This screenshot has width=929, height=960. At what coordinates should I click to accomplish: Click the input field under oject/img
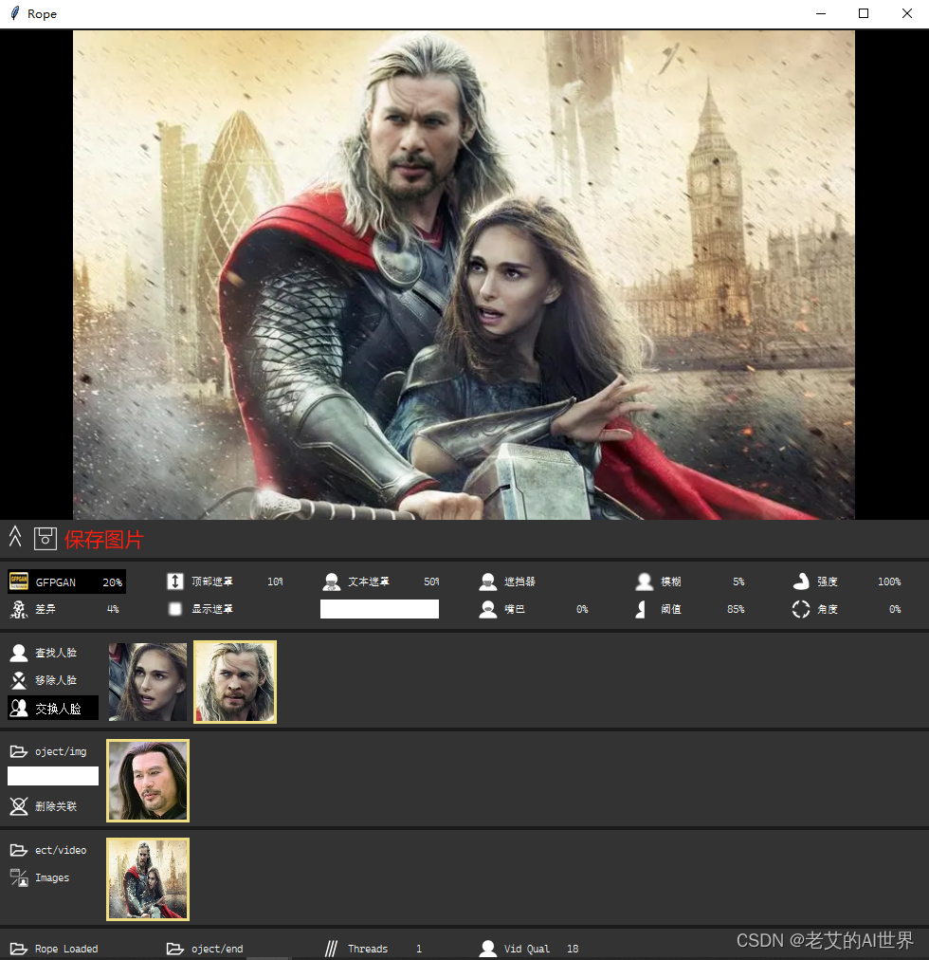click(x=53, y=776)
